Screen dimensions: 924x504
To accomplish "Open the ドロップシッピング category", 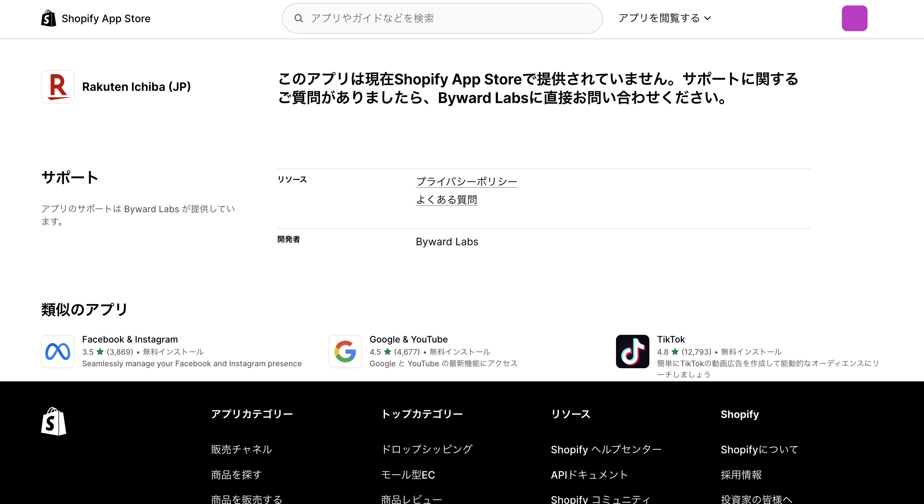I will pyautogui.click(x=427, y=449).
